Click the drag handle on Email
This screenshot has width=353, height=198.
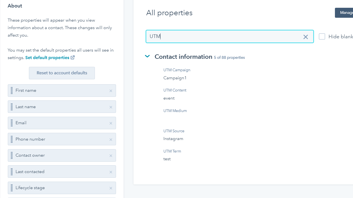coord(12,123)
